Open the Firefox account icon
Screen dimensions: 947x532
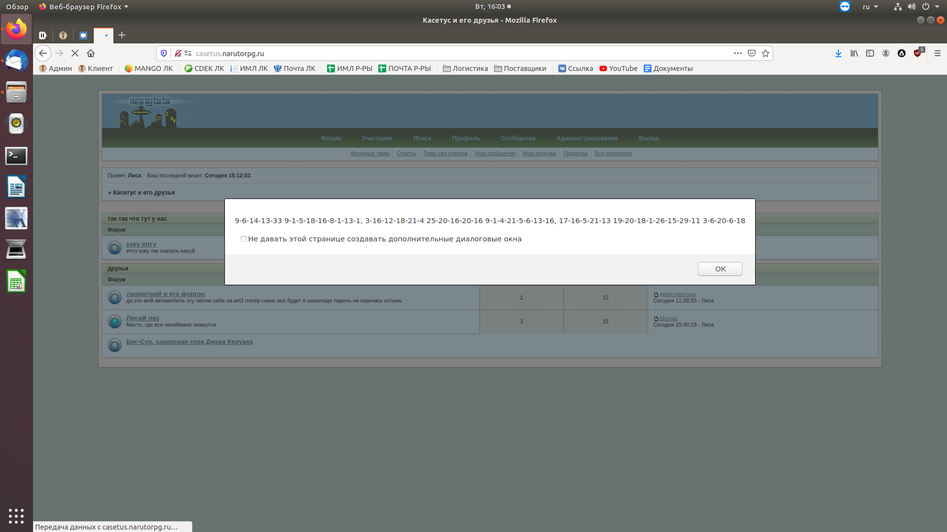pos(886,53)
